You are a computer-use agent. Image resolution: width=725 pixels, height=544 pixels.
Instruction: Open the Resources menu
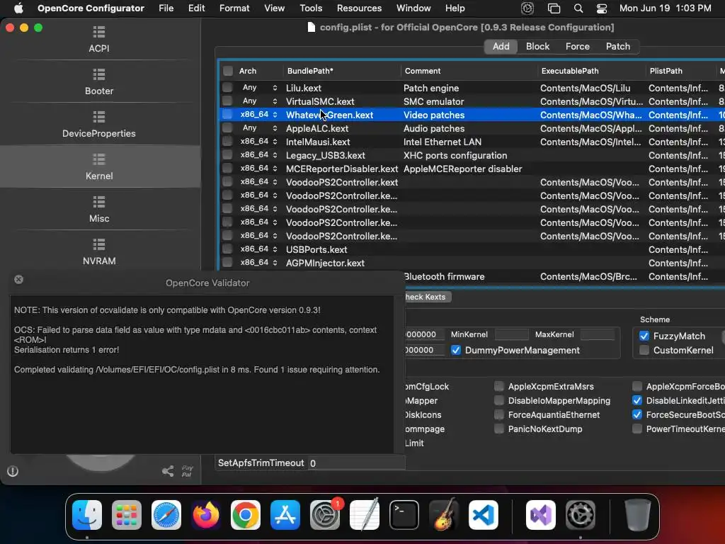(359, 8)
